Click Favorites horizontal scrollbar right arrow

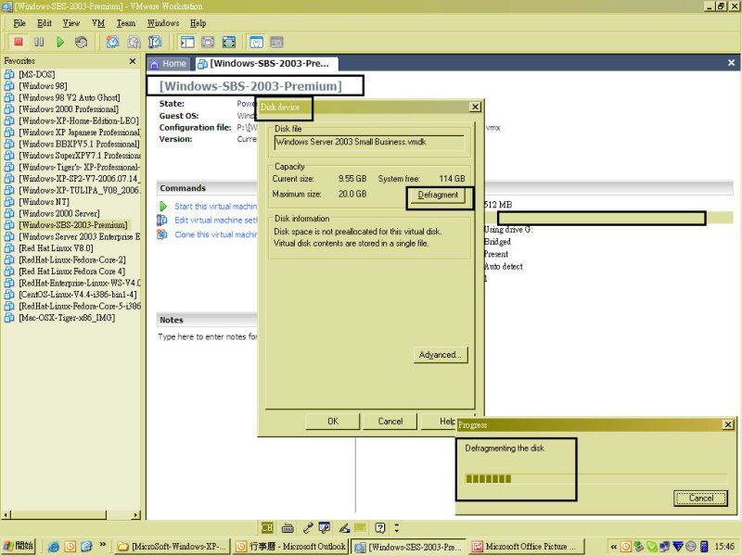click(x=135, y=515)
